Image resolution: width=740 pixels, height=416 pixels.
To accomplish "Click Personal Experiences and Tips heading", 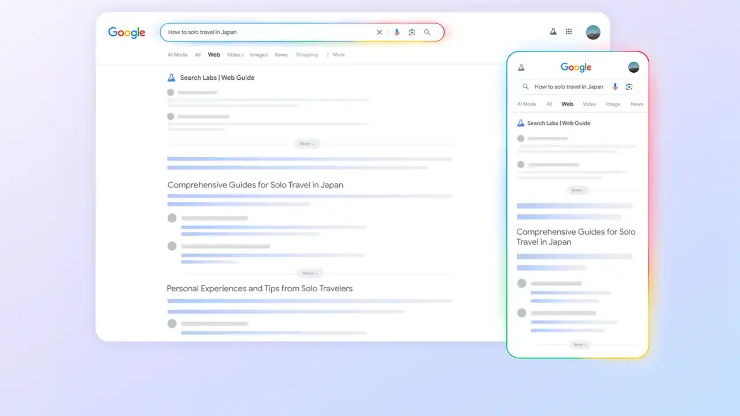I will point(260,288).
